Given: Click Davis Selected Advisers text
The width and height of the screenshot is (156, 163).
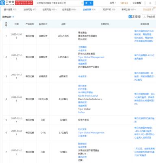Looking at the screenshot, I should [90, 99].
